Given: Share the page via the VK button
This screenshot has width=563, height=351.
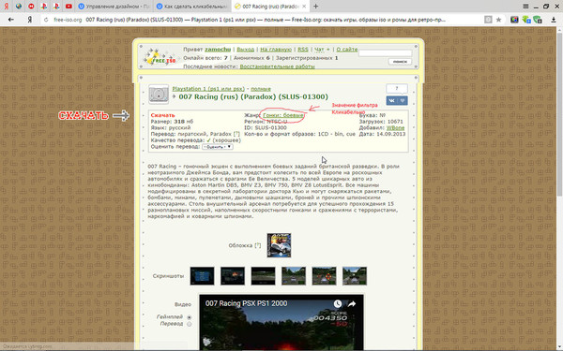Looking at the screenshot, I should [391, 101].
